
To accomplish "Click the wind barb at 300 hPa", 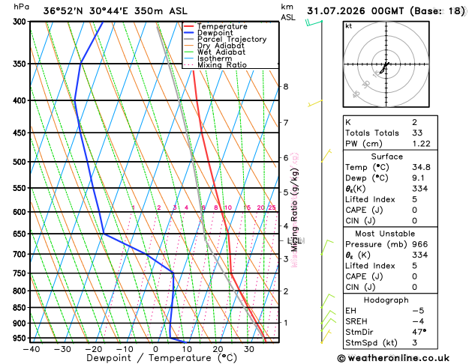I will click(314, 22).
